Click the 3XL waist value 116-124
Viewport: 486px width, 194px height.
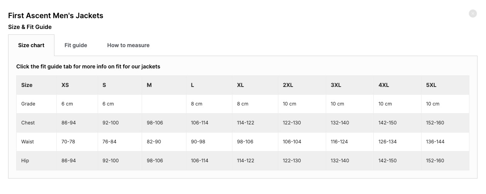(x=339, y=142)
